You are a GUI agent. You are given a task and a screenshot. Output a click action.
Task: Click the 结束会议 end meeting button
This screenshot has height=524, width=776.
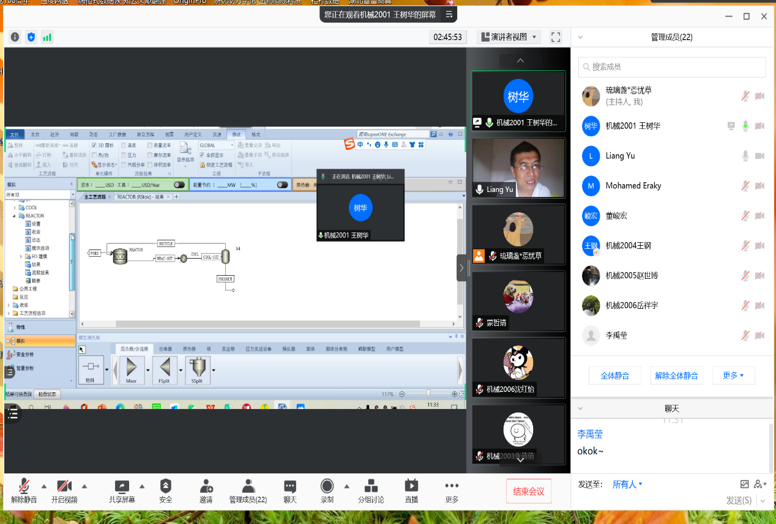coord(529,492)
